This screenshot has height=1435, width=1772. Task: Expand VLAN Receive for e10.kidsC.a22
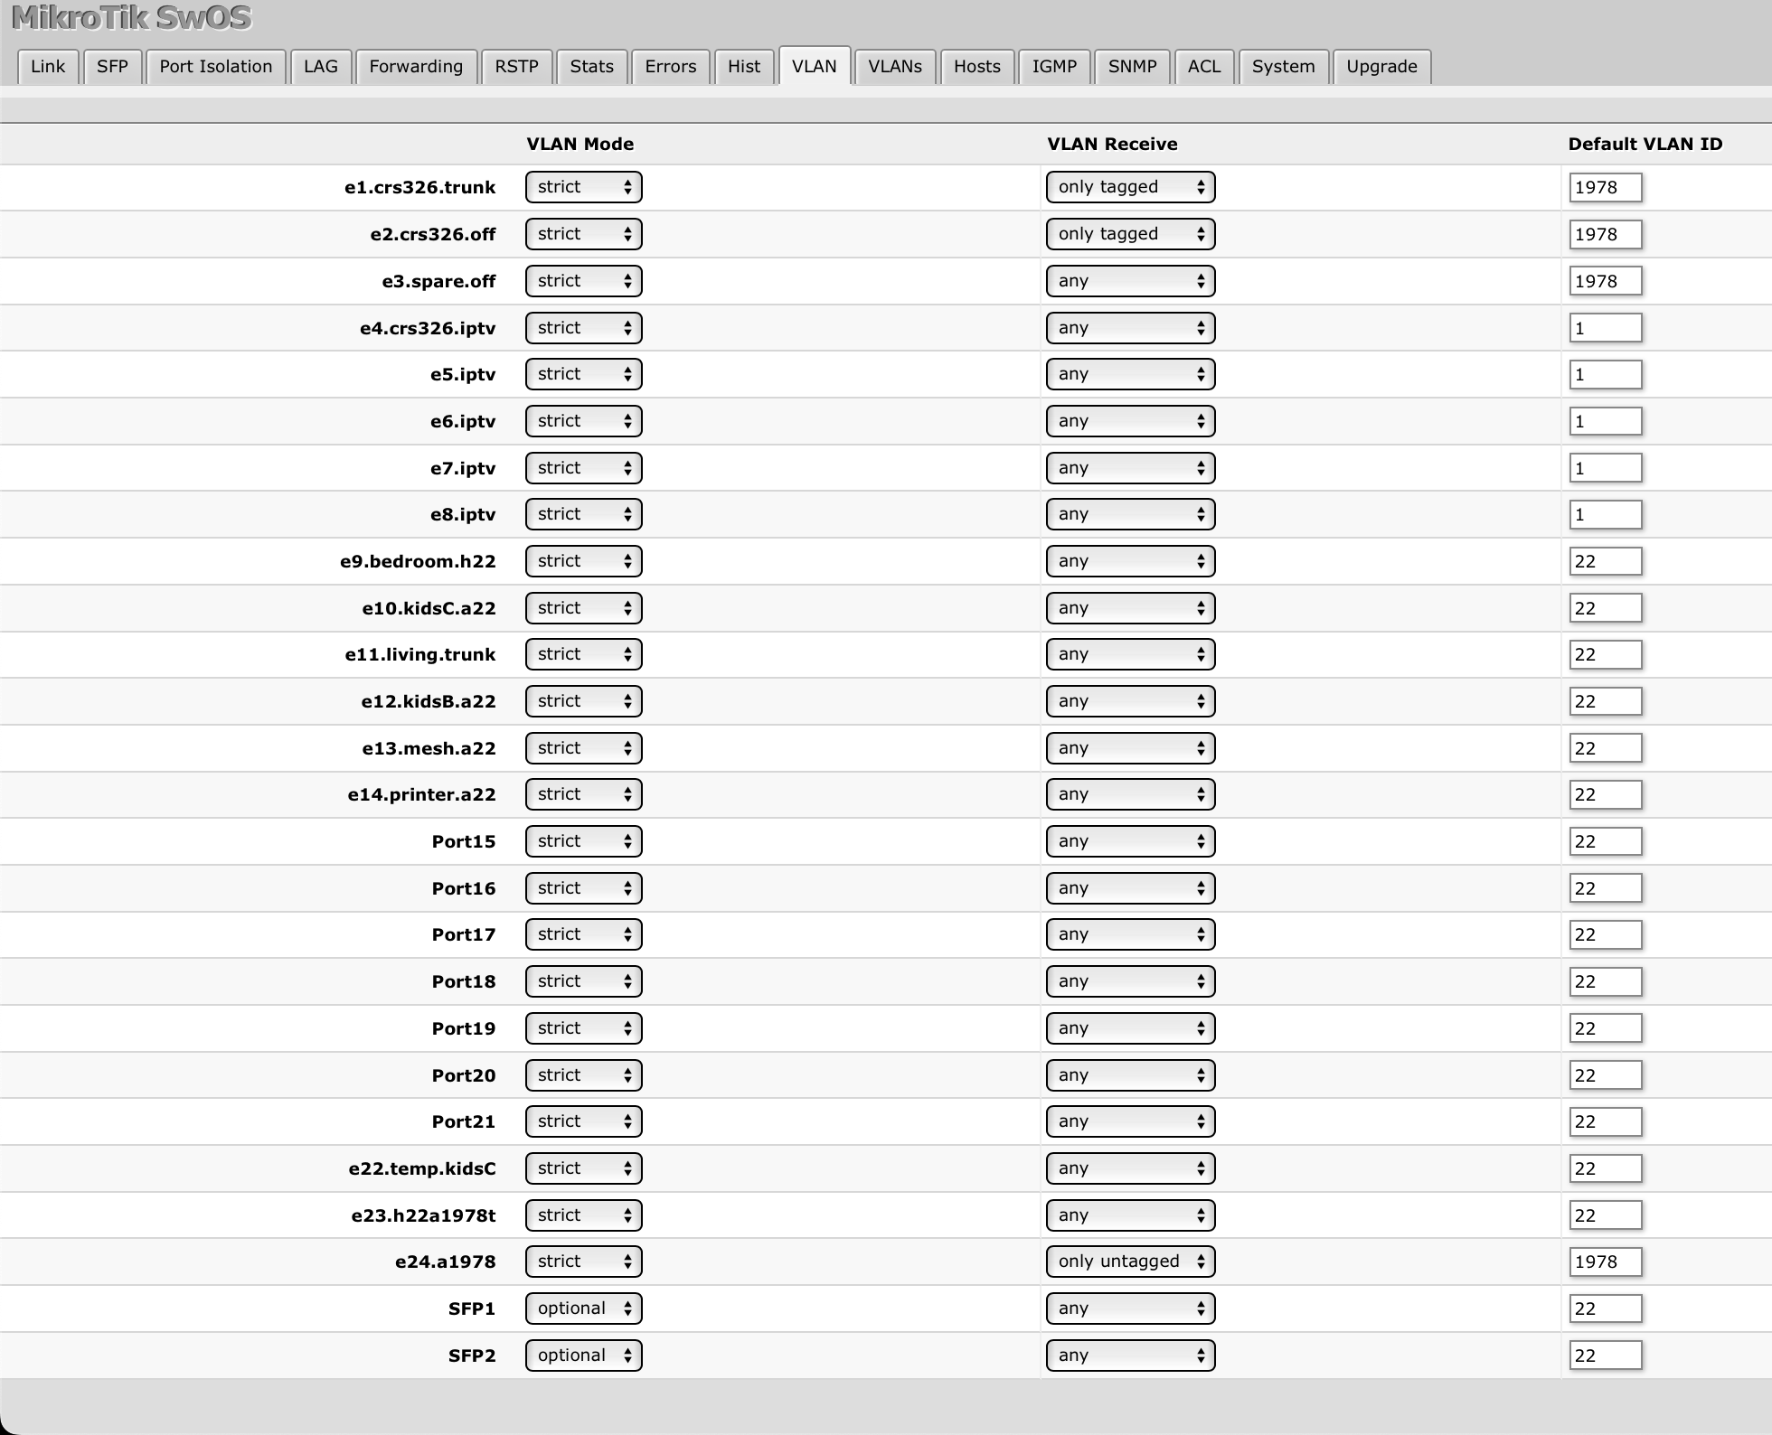click(x=1130, y=608)
